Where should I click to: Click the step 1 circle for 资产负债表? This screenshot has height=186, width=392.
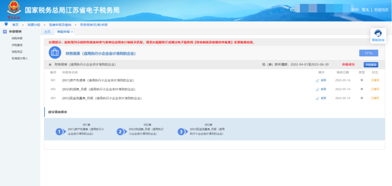[60, 132]
